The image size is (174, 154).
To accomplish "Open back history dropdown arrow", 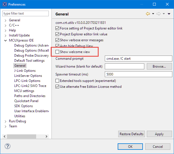I will pyautogui.click(x=153, y=14).
